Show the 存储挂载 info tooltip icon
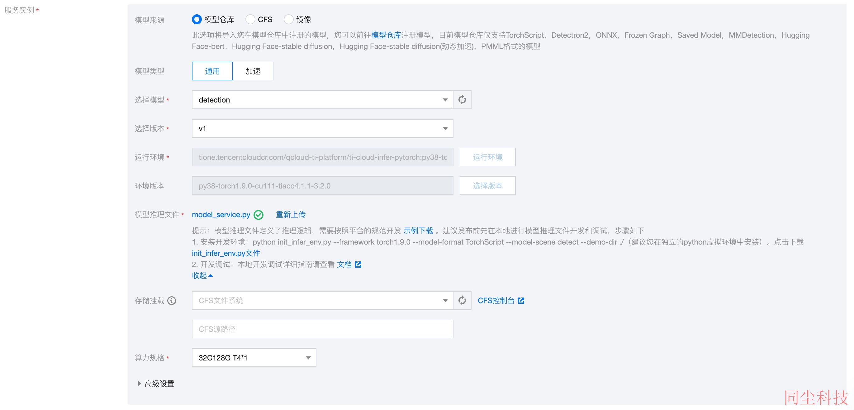854x410 pixels. pyautogui.click(x=172, y=301)
